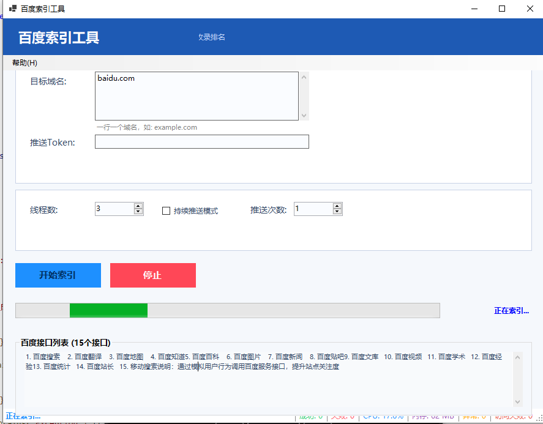The width and height of the screenshot is (543, 424).
Task: Click the 正在索引... status text beside progress bar
Action: pos(511,310)
